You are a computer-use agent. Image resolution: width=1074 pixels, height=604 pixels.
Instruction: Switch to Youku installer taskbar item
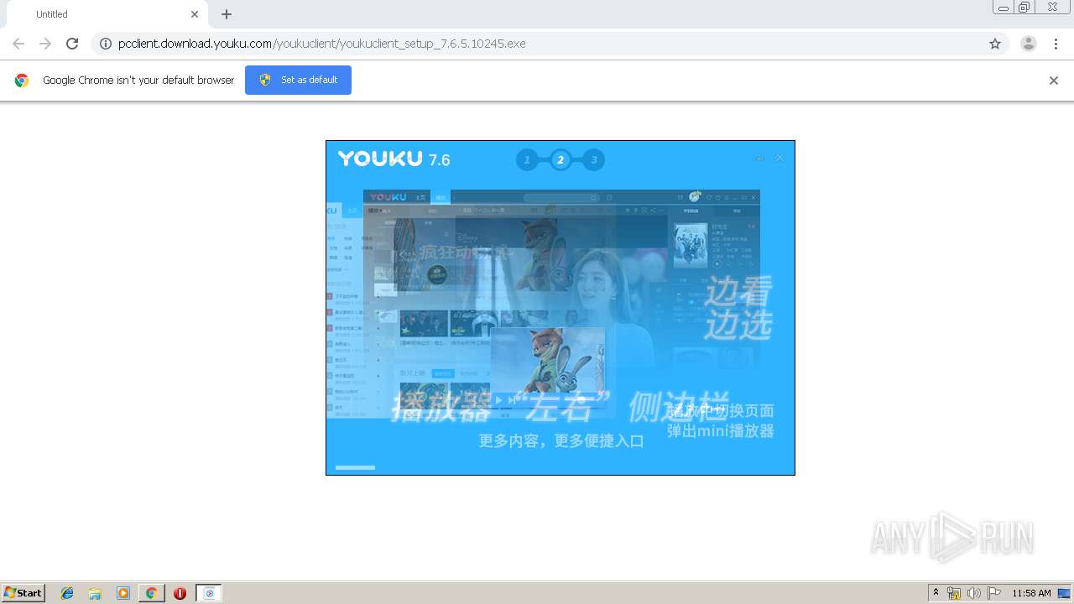tap(209, 593)
